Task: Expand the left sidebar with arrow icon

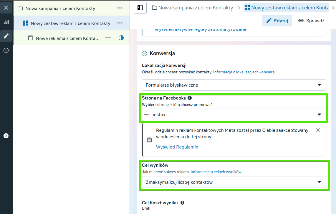Action: tap(6, 136)
